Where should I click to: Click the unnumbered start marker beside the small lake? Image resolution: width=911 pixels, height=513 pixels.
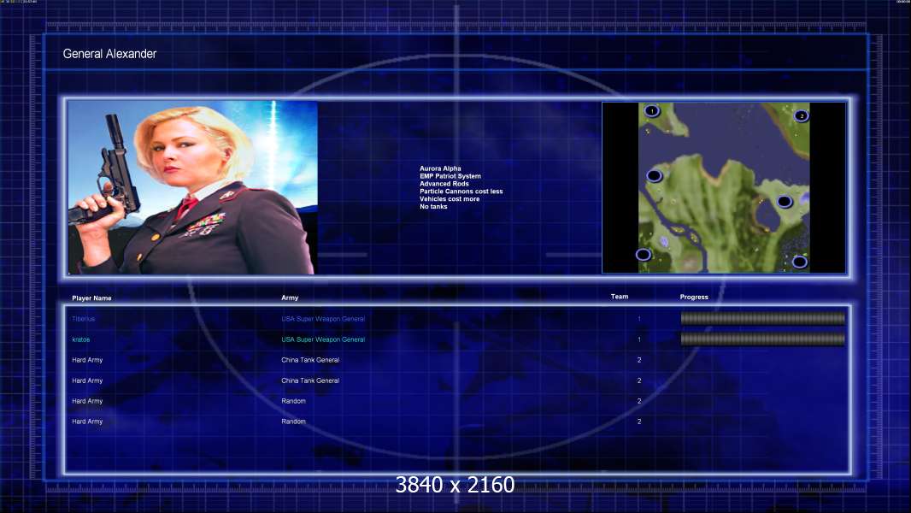click(785, 202)
